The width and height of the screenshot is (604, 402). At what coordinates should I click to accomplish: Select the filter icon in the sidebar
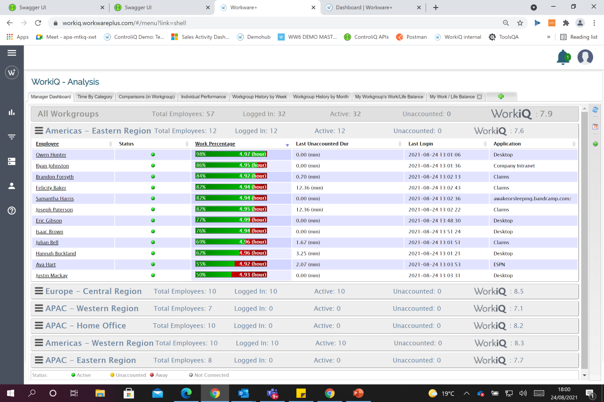pyautogui.click(x=11, y=137)
